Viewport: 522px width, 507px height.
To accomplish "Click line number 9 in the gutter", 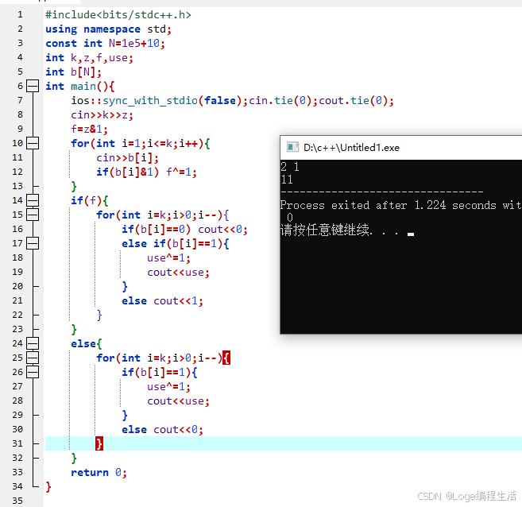I will tap(20, 129).
